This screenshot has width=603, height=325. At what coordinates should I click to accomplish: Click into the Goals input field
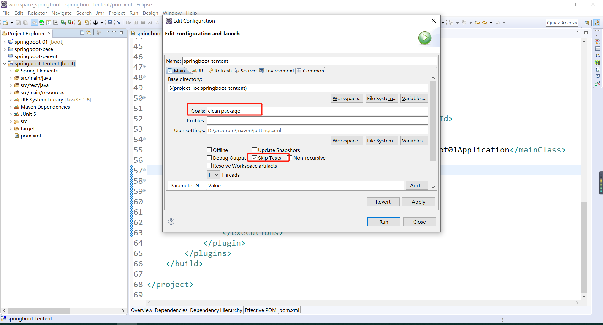tap(317, 111)
